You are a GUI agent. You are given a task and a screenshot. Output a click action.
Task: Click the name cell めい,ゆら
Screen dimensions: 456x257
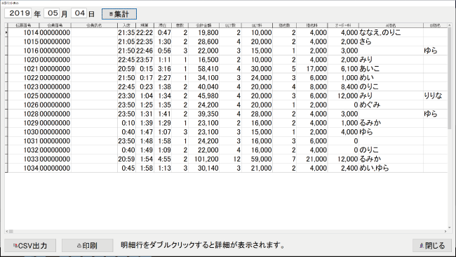pos(391,168)
